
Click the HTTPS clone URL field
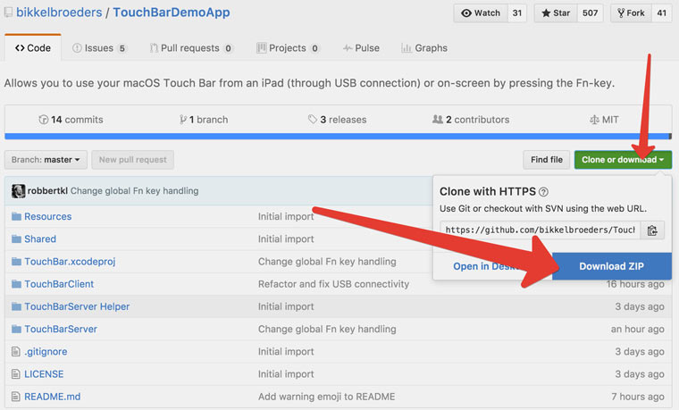pyautogui.click(x=540, y=230)
